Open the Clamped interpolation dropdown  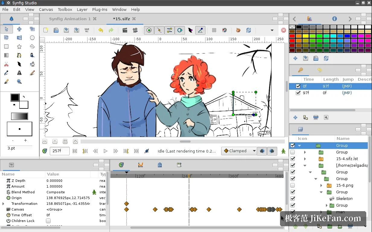[x=239, y=151]
